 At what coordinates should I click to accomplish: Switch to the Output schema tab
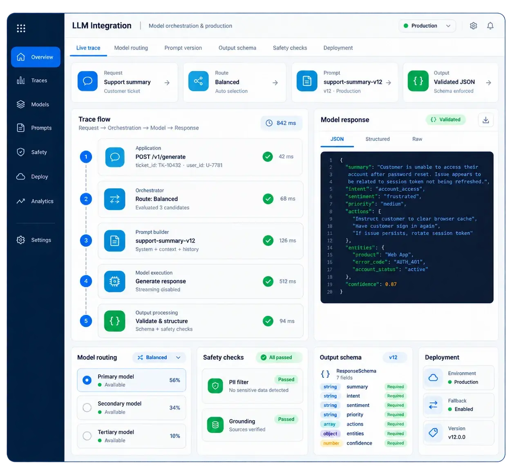pos(237,48)
